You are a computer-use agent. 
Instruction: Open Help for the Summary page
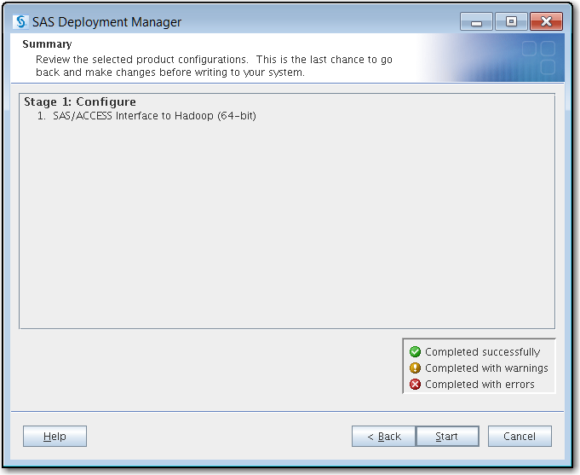(x=55, y=436)
